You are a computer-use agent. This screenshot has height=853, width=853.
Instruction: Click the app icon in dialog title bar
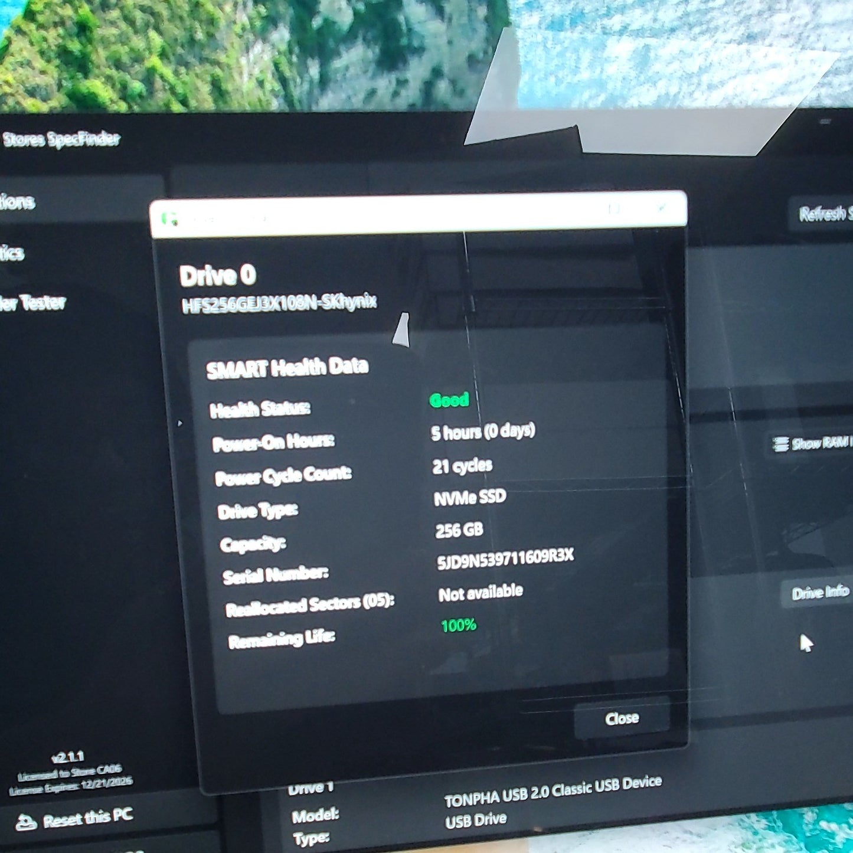tap(169, 220)
